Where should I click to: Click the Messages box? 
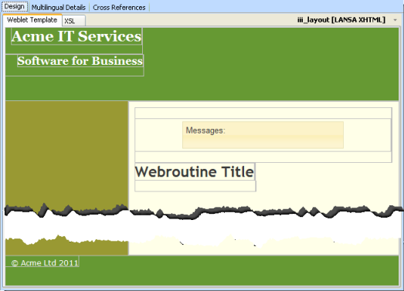point(263,135)
